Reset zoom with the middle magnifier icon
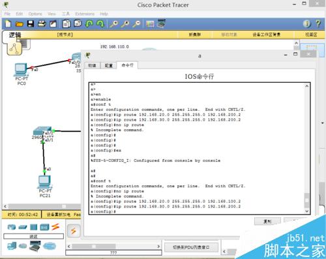The image size is (326, 259). point(125,23)
